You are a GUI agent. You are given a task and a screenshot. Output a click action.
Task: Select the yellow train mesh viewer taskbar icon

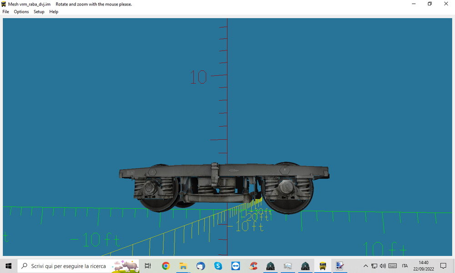(x=323, y=266)
